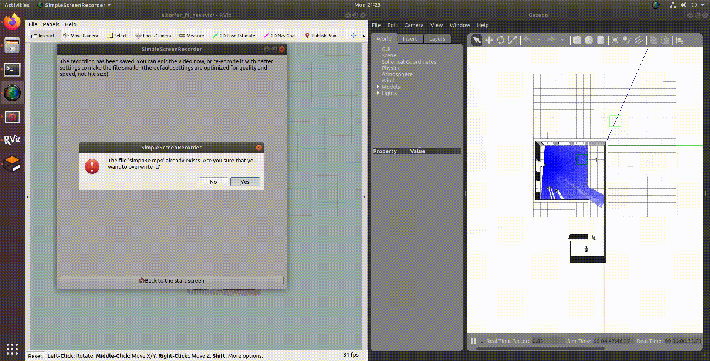Open Gazebo redo history dropdown
Viewport: 710px width, 361px height.
[562, 40]
